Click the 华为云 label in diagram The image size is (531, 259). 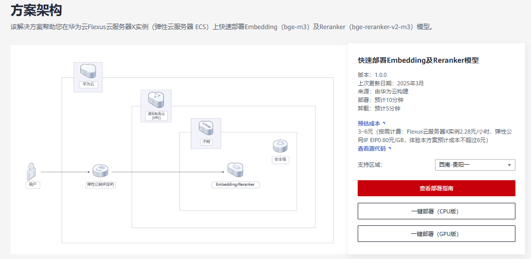click(x=88, y=85)
